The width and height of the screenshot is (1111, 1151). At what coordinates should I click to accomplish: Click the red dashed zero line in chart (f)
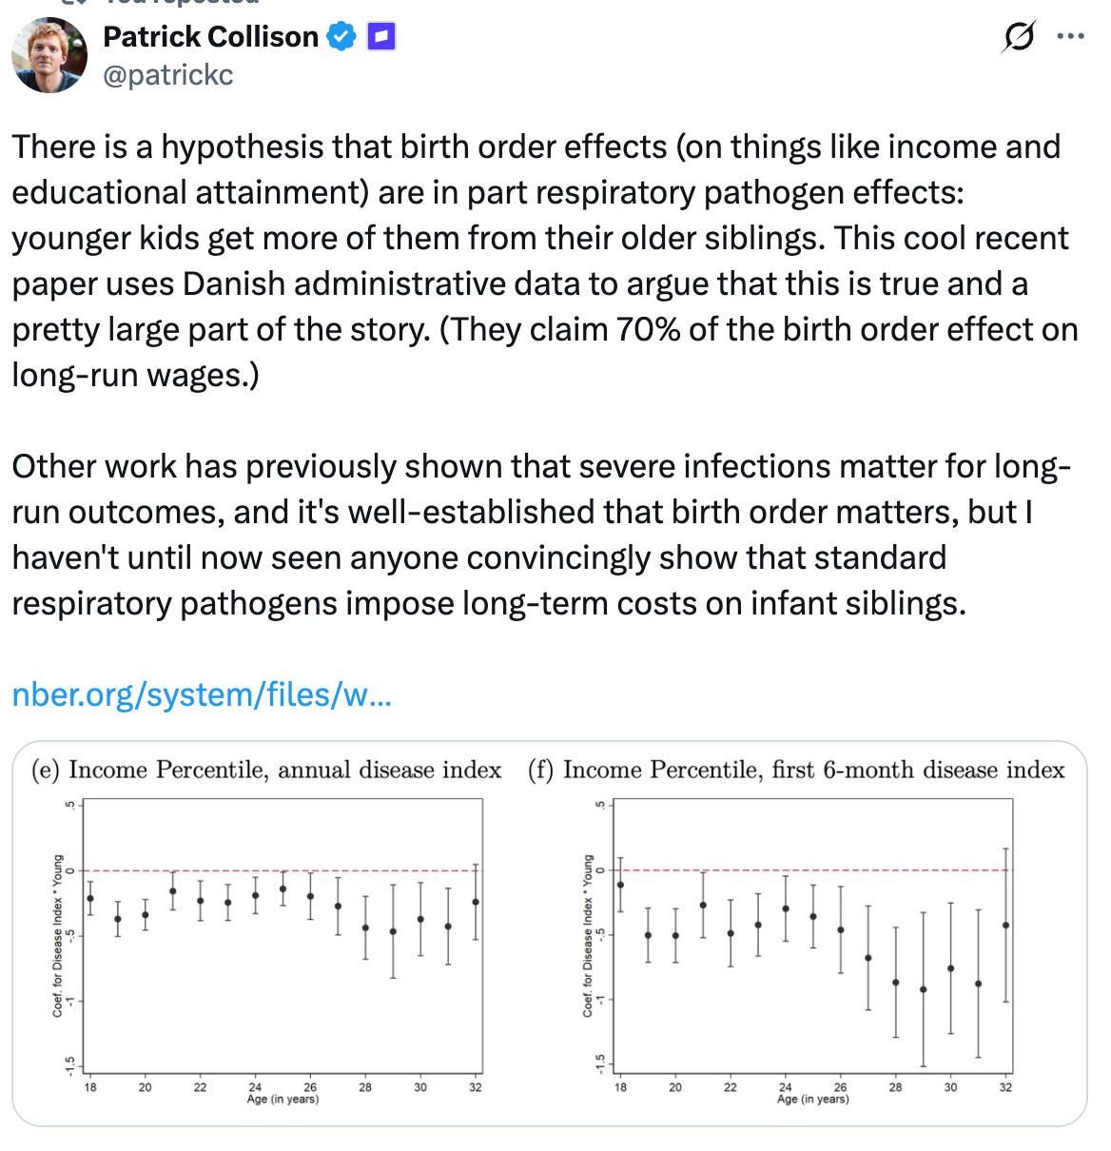pos(813,870)
